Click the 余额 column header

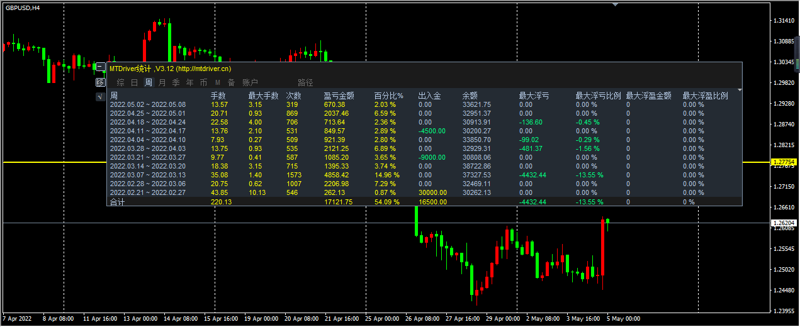(x=470, y=96)
